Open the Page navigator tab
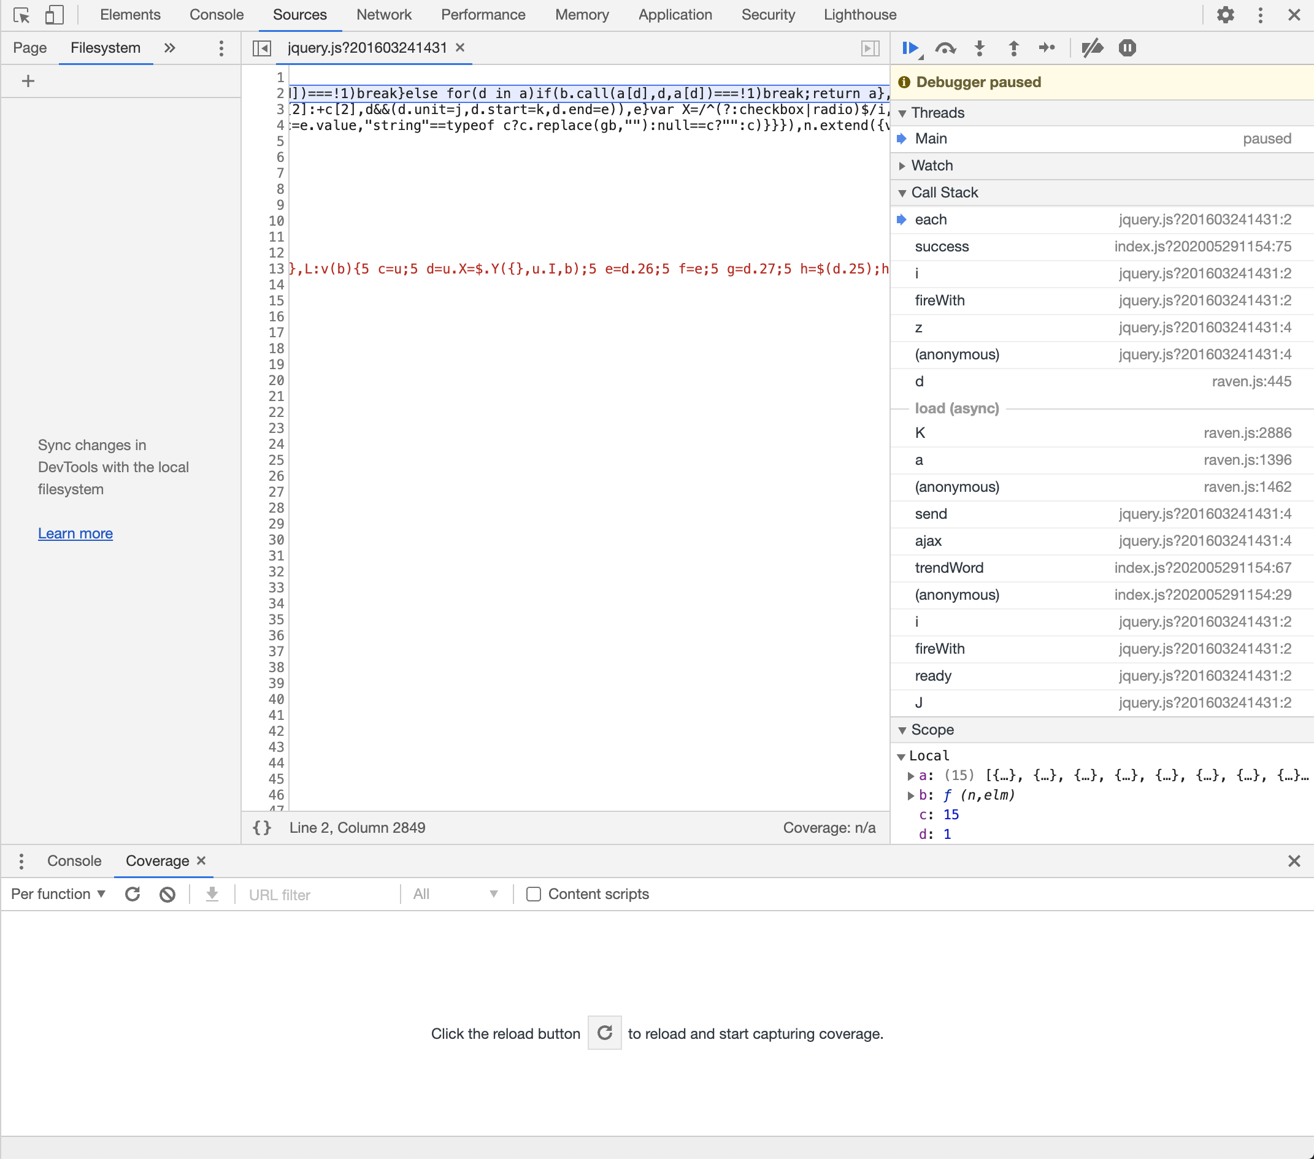1314x1159 pixels. (29, 48)
